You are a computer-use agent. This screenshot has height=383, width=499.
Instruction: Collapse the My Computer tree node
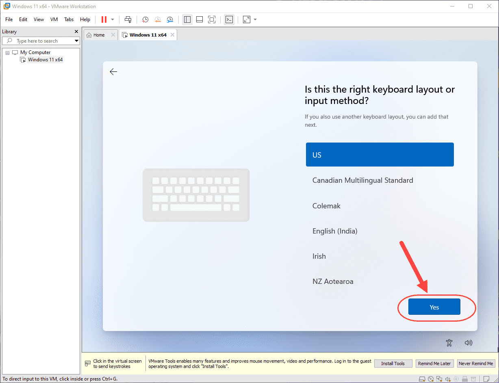coord(7,52)
